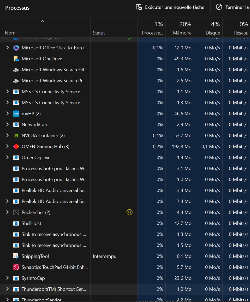This screenshot has width=250, height=302.
Task: Select the '46,6 Mo' memory cell of myHP
Action: [183, 114]
